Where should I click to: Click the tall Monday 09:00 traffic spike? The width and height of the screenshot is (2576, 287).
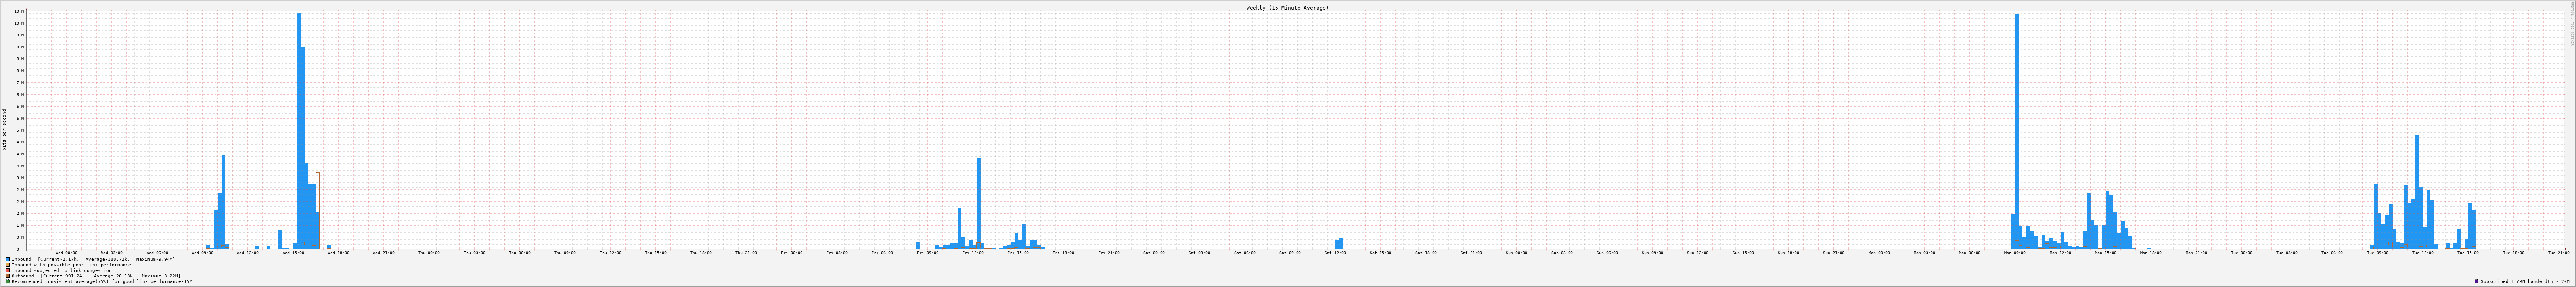click(x=2016, y=130)
